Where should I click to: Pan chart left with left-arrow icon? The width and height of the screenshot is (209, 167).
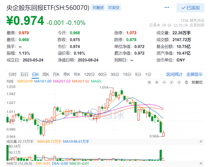pyautogui.click(x=172, y=82)
